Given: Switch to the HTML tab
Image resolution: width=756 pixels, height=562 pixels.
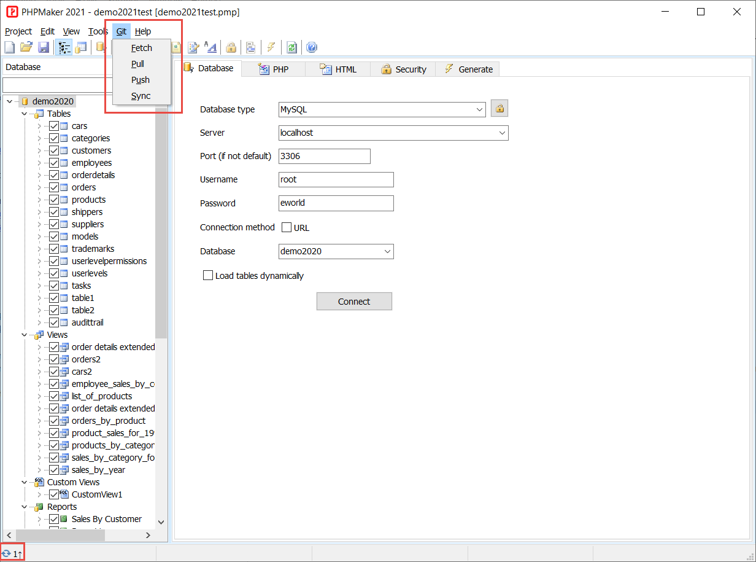Looking at the screenshot, I should [x=338, y=69].
